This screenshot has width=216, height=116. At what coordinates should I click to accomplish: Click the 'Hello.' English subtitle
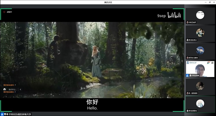click(x=92, y=108)
